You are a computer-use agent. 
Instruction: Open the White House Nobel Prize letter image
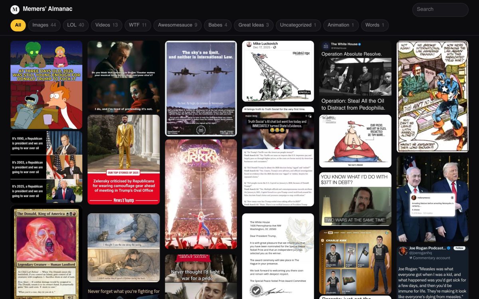pos(278,256)
